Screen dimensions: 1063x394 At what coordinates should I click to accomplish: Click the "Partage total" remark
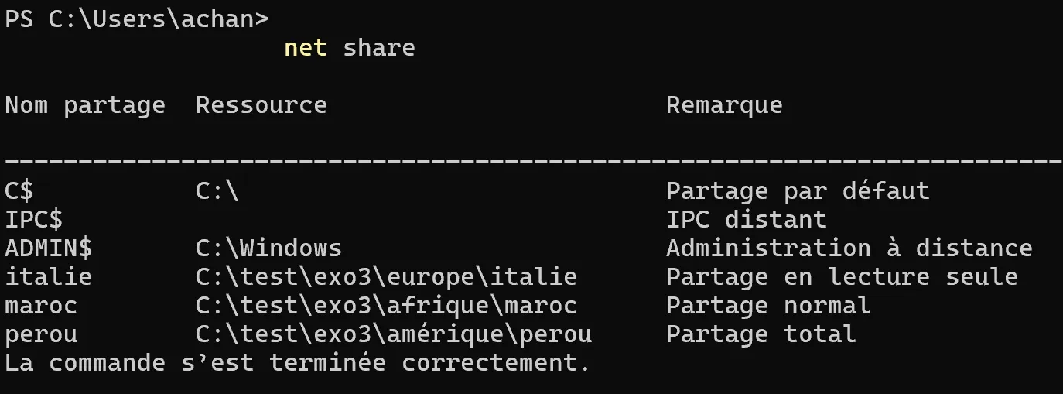pos(761,334)
